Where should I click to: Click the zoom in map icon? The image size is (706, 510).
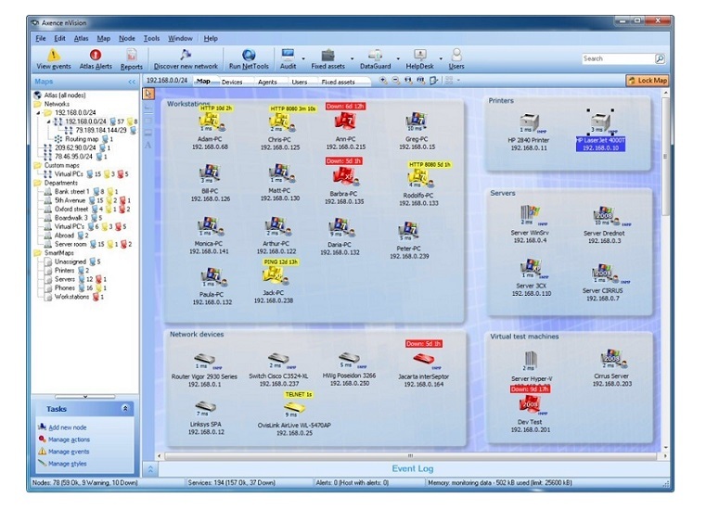click(x=383, y=81)
